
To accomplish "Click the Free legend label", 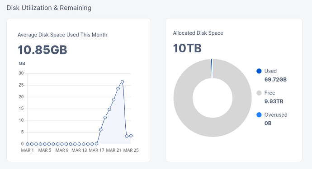I will pos(269,93).
